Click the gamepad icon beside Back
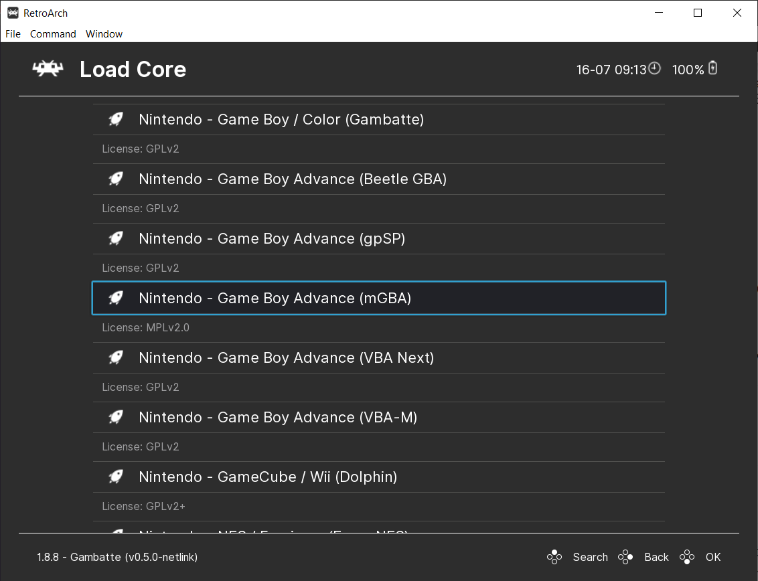 coord(625,557)
